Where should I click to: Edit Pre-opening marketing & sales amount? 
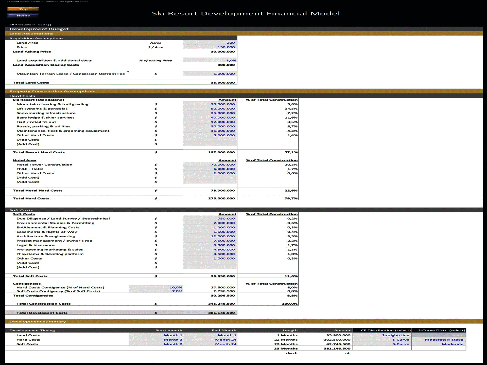210,250
